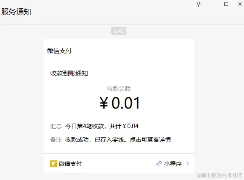Click the yellow 微信支付 logo icon
Screen dimensions: 244x180
54,164
